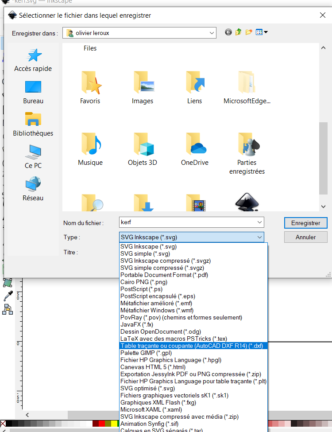Expand the Nom du fichier dropdown arrow
Viewport: 332px width, 432px height.
click(259, 222)
